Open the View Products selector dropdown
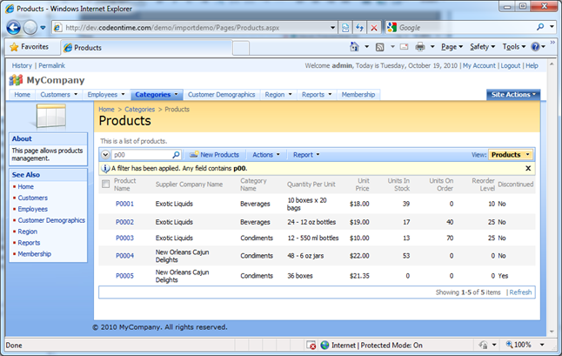Viewport: 562px width, 356px height. click(x=510, y=155)
